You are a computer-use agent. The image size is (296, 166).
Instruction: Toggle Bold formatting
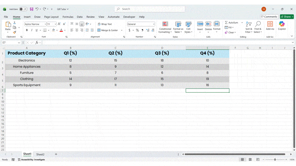(x=27, y=30)
